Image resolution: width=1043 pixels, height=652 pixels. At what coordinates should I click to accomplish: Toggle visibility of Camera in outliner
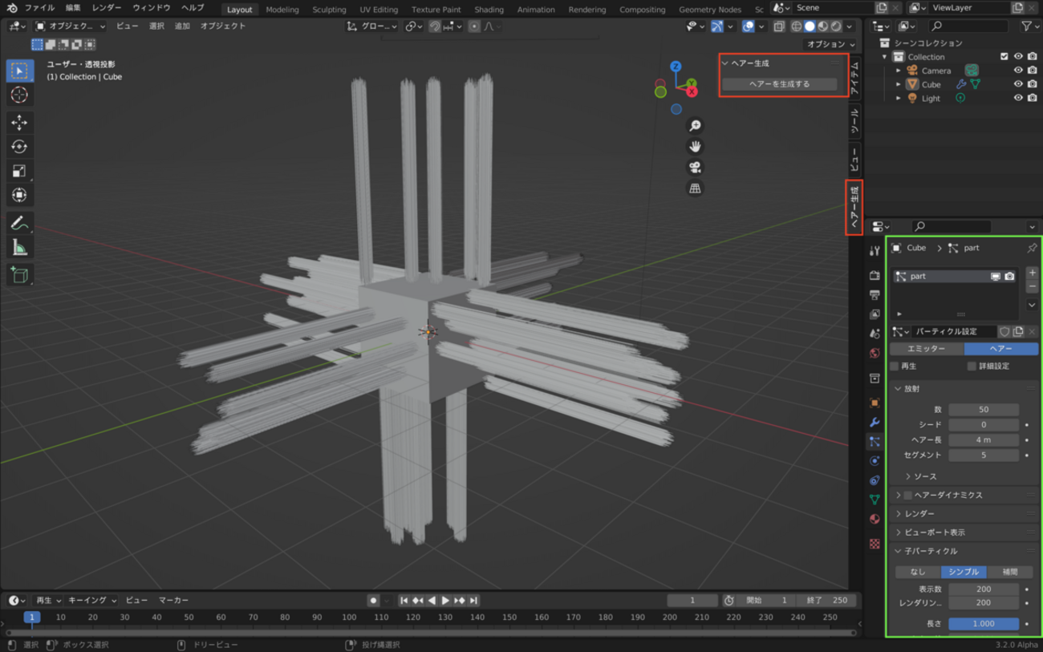point(1018,71)
